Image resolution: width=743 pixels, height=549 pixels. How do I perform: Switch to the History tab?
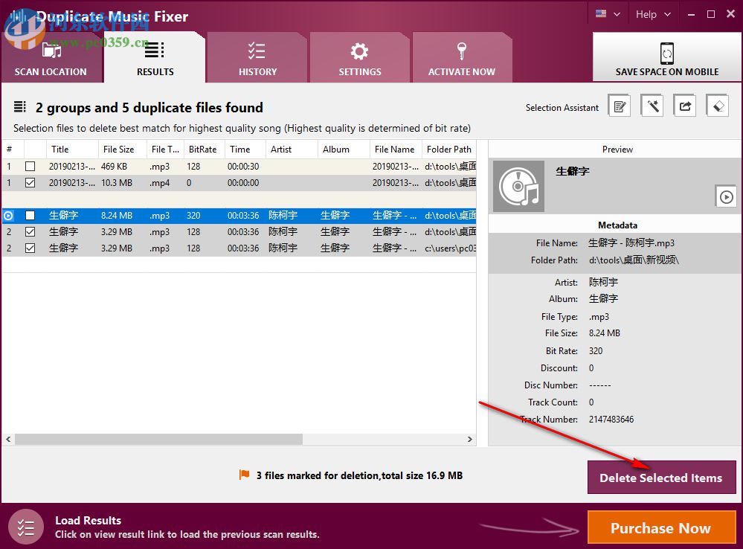257,57
